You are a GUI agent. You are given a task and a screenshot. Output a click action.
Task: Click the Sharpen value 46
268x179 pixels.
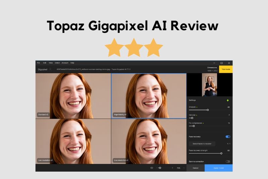point(228,107)
